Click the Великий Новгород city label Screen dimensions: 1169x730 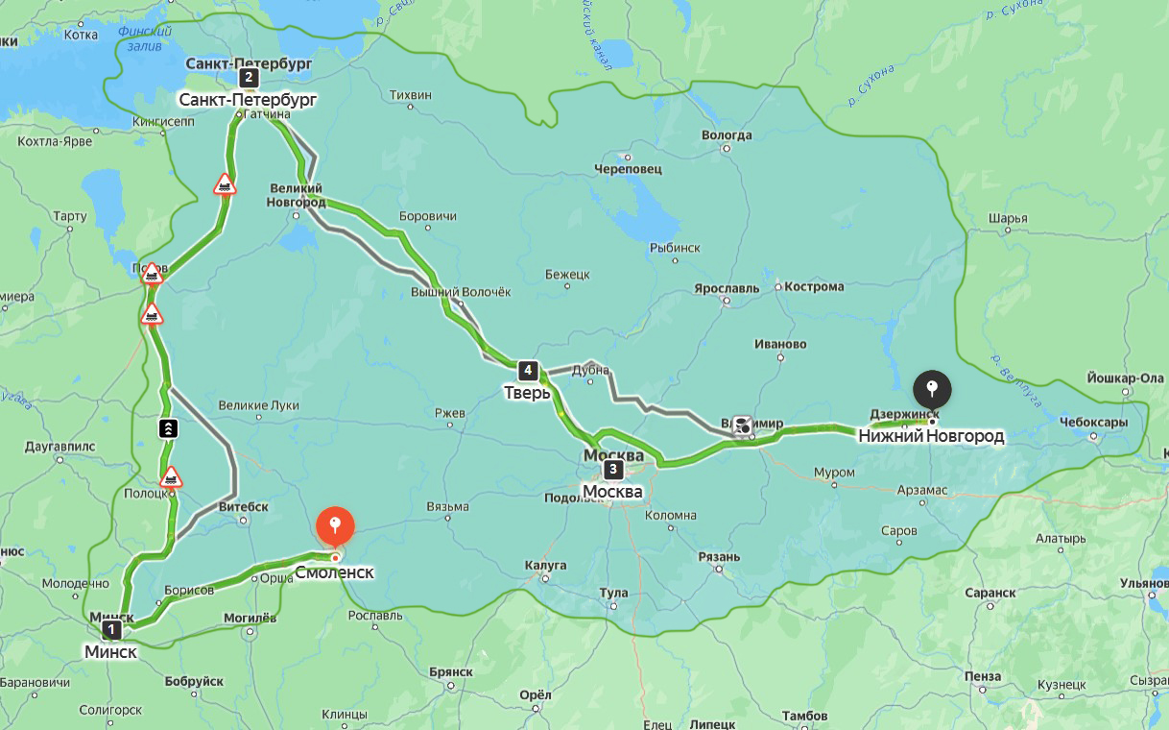coord(296,195)
